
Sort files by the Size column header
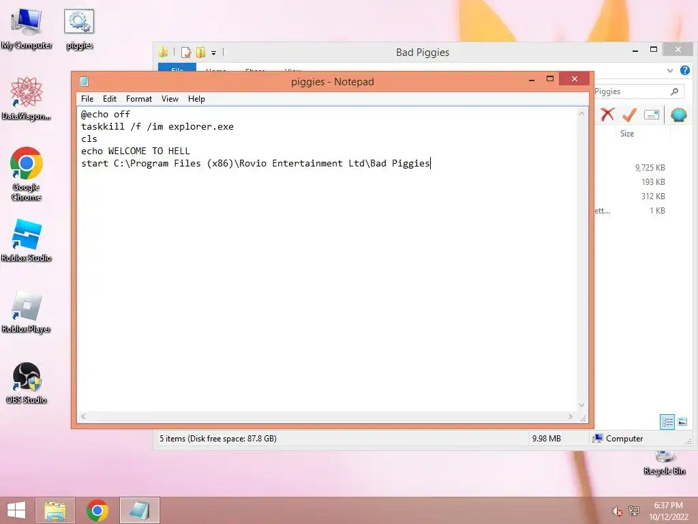[627, 134]
